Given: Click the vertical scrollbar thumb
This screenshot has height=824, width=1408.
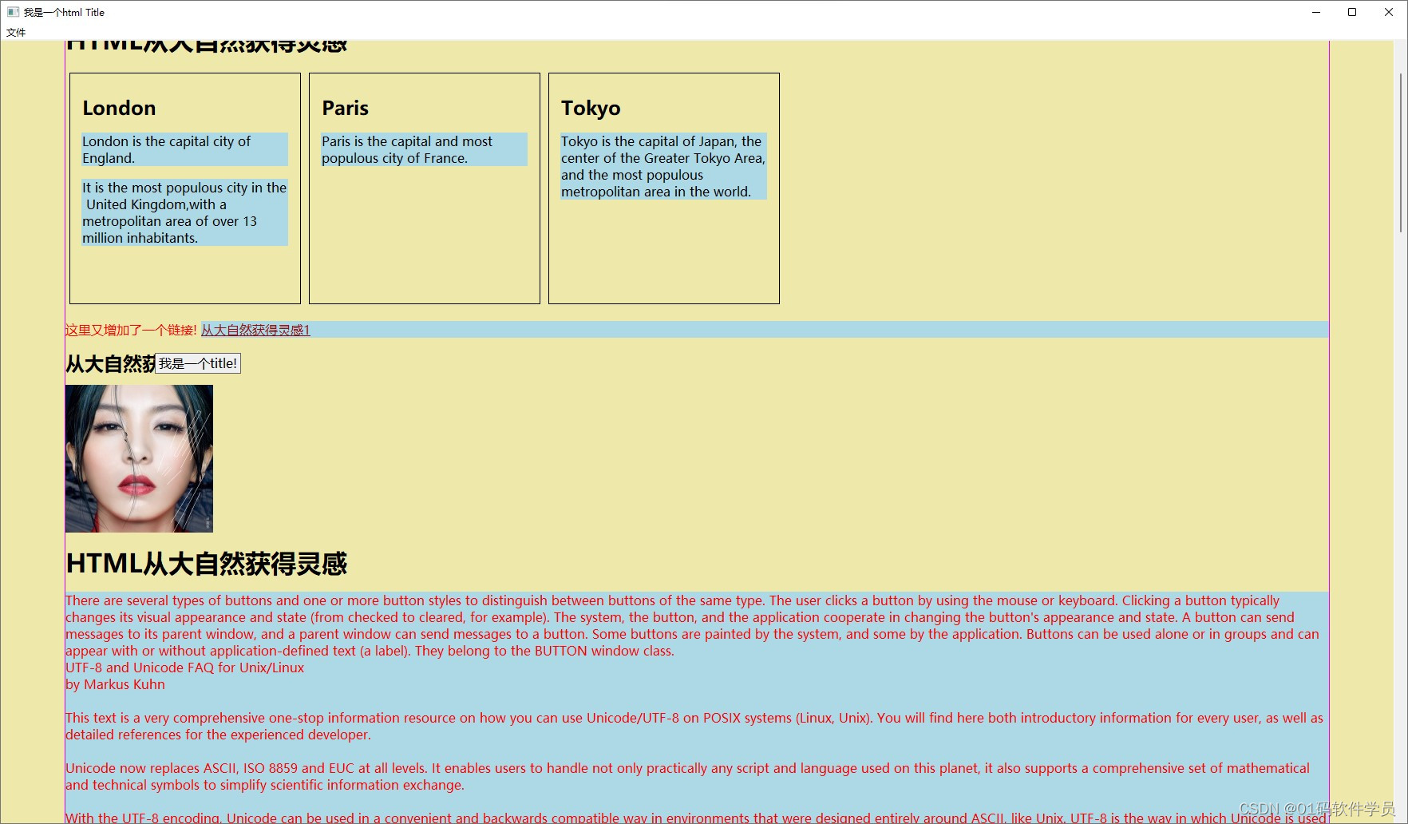Looking at the screenshot, I should click(1401, 152).
